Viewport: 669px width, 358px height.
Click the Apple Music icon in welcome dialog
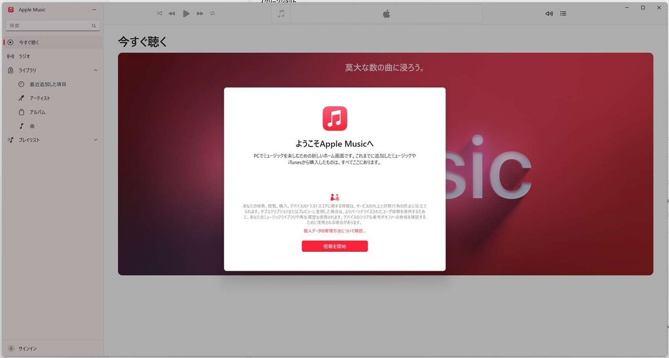334,119
